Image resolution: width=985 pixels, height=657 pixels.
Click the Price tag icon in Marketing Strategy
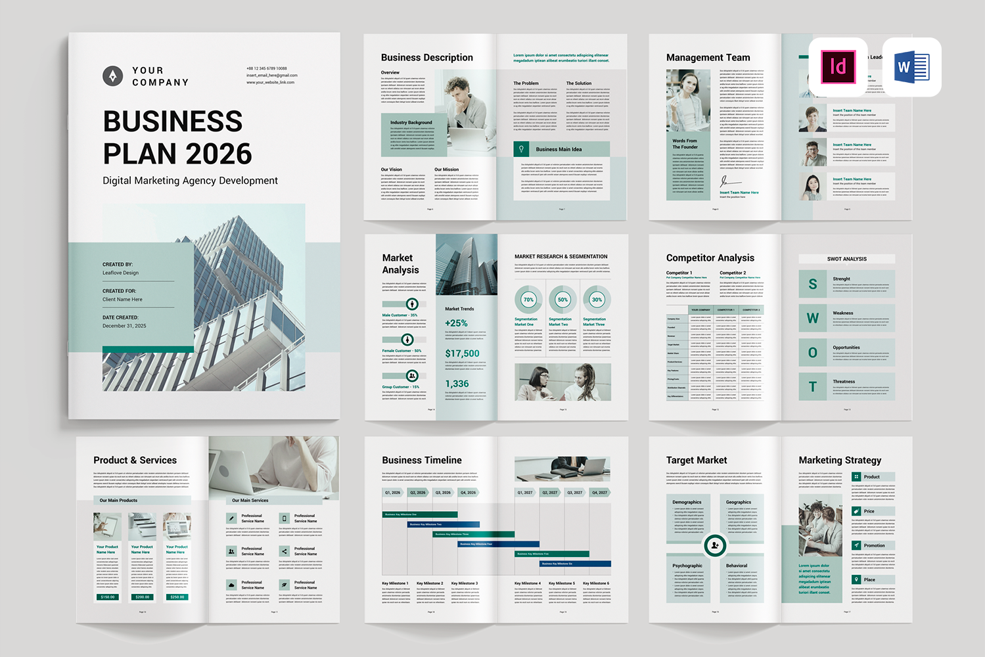pos(856,511)
